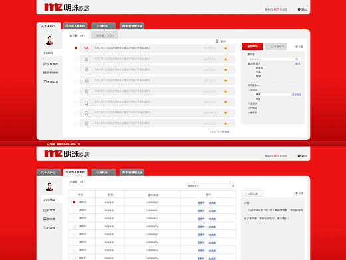The width and height of the screenshot is (346, 260).
Task: Click magnifier icon in the contacts search box
Action: click(x=297, y=59)
